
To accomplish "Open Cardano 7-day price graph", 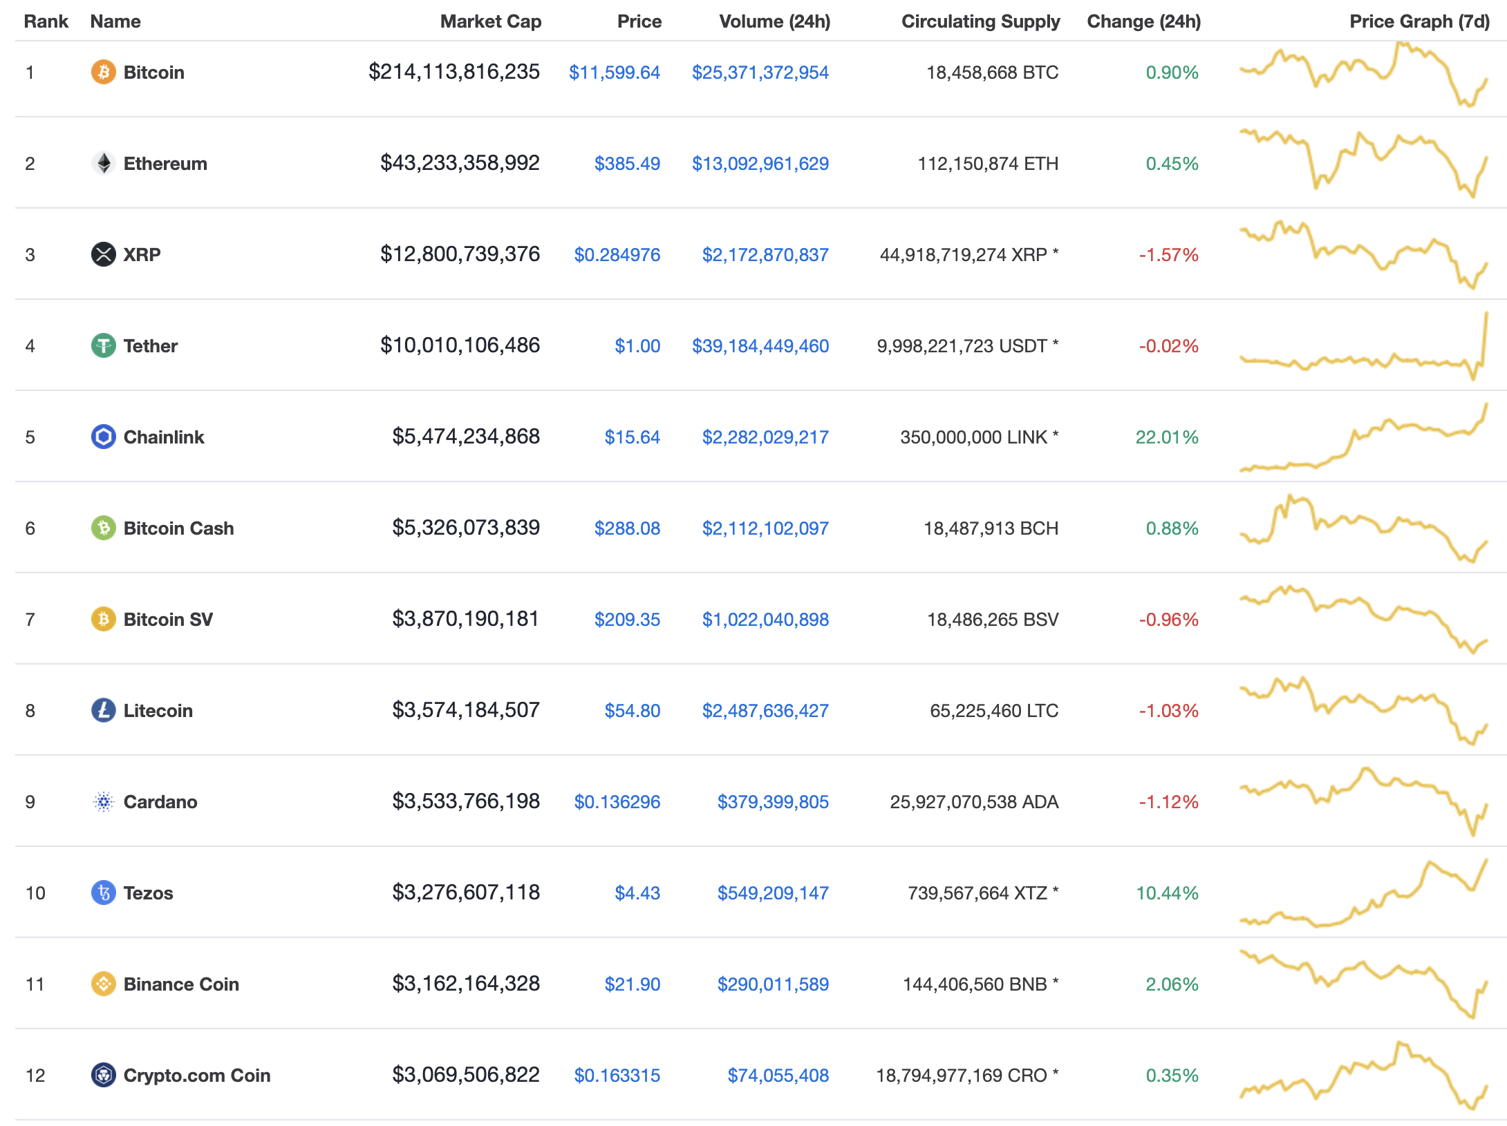I will (x=1363, y=801).
